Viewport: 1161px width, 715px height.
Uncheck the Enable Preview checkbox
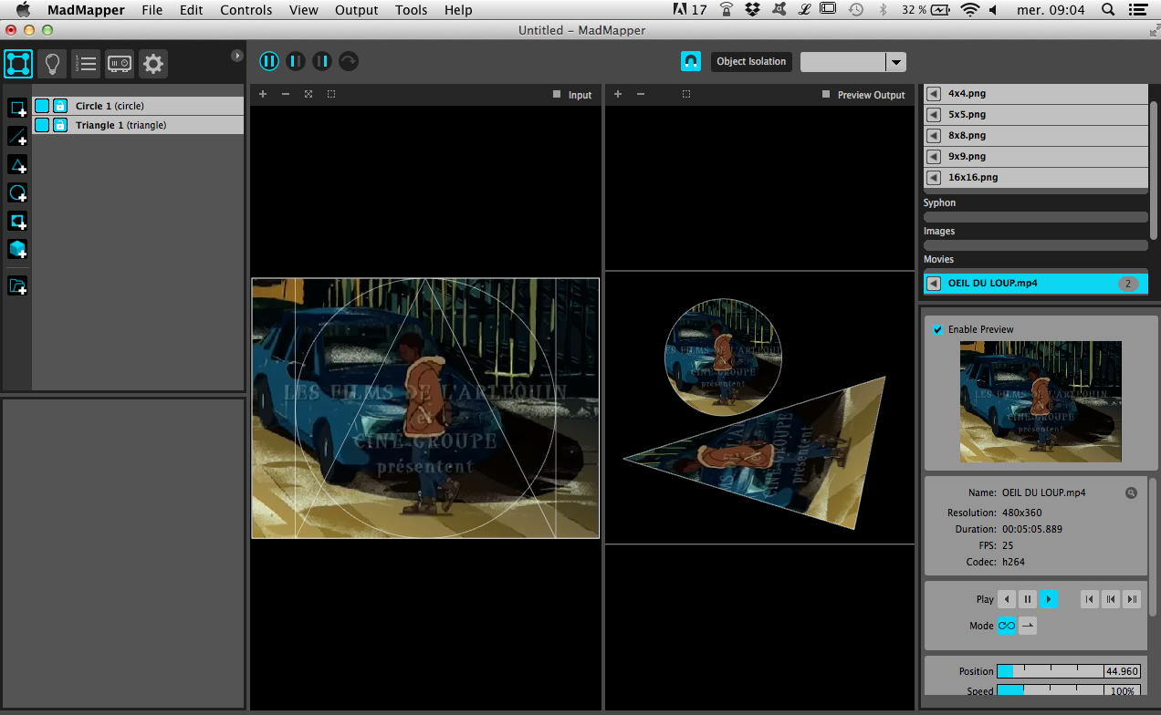pyautogui.click(x=937, y=329)
